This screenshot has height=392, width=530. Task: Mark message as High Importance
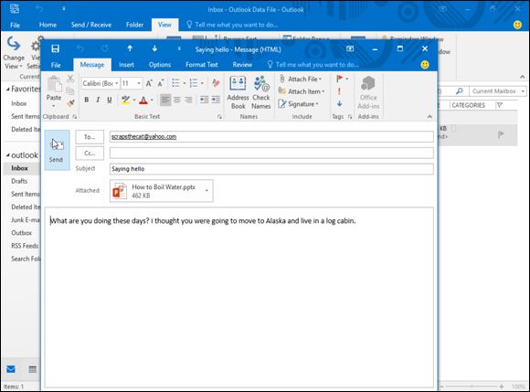point(339,91)
